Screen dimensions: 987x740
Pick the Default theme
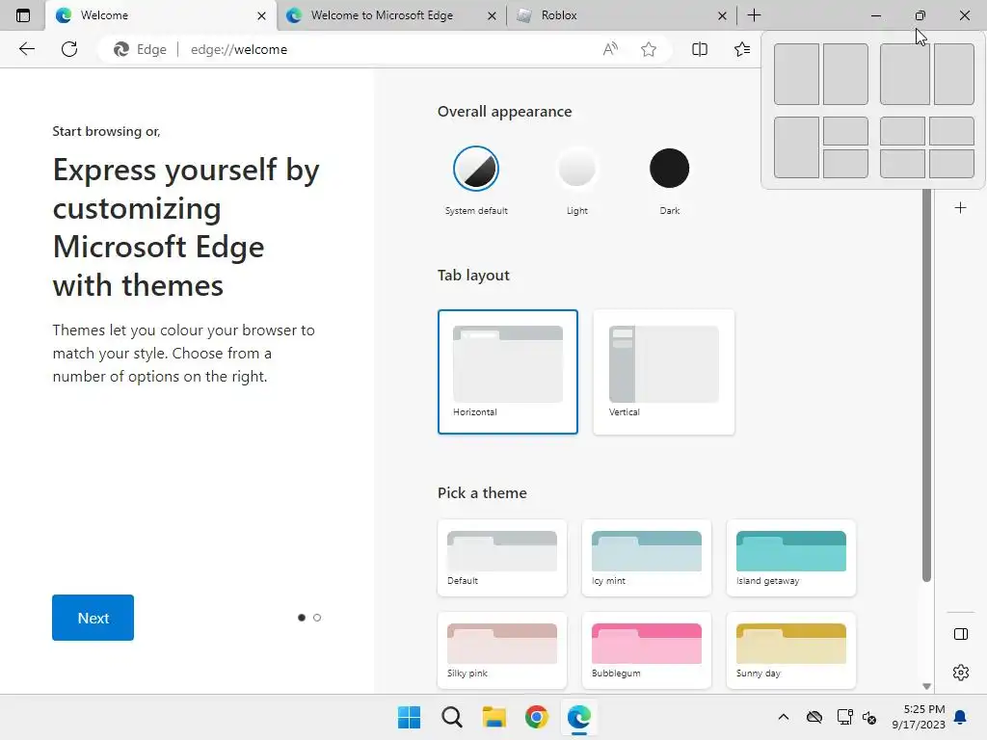[x=501, y=558]
